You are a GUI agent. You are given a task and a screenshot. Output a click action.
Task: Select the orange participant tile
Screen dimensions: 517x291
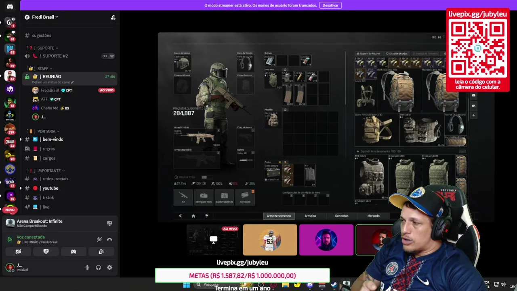[270, 240]
